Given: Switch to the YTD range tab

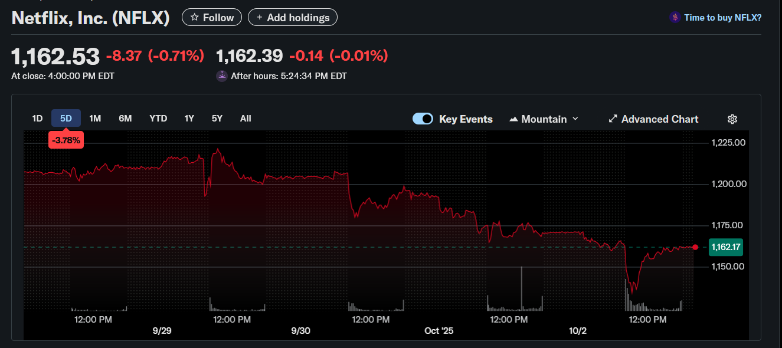Looking at the screenshot, I should pos(158,119).
